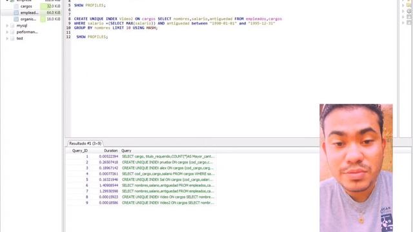Select Query_ID cell 9
The width and height of the screenshot is (413, 232).
[x=87, y=203]
